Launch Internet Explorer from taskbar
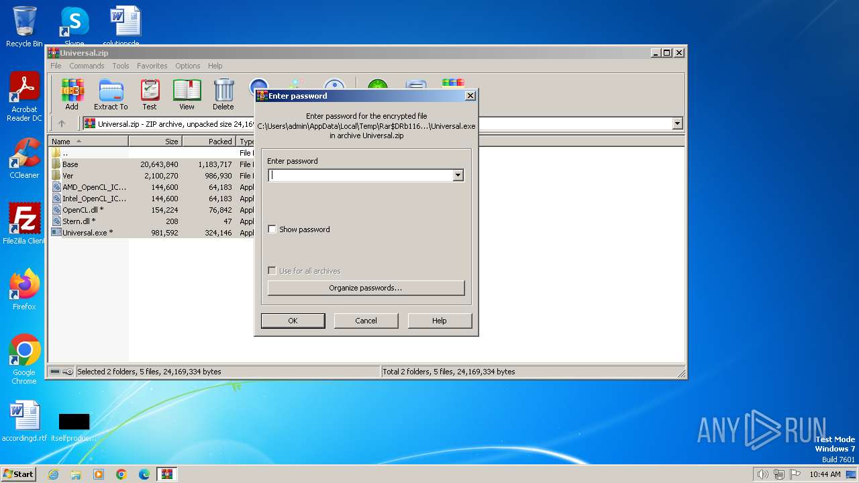This screenshot has width=859, height=483. coord(53,474)
